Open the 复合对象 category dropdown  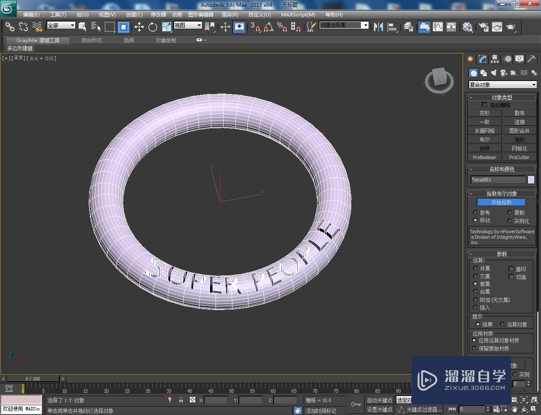coord(503,85)
